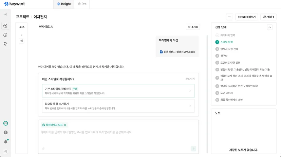Screen dimensions: 281x157
Task: Open the lightbulb ideas icon
Action: click(x=5, y=44)
